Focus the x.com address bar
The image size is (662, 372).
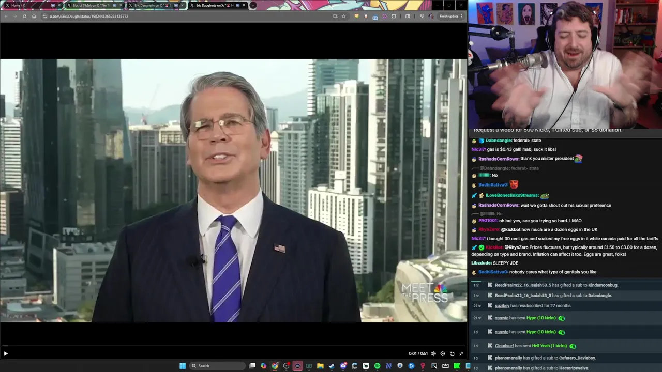coord(186,16)
